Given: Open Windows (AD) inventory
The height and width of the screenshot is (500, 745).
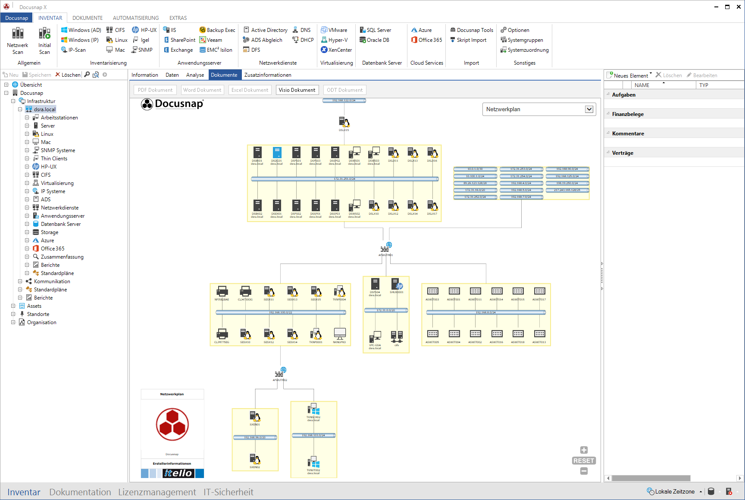Looking at the screenshot, I should click(x=81, y=30).
